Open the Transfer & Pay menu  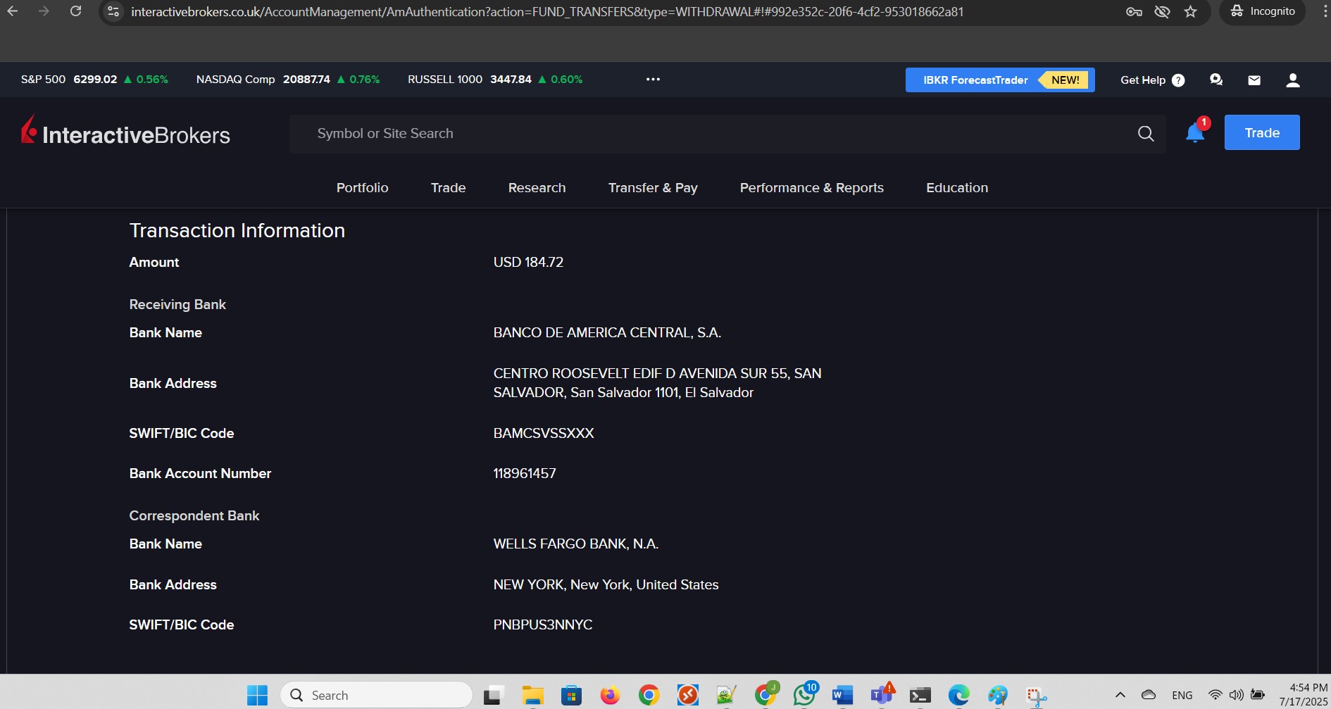pyautogui.click(x=653, y=188)
